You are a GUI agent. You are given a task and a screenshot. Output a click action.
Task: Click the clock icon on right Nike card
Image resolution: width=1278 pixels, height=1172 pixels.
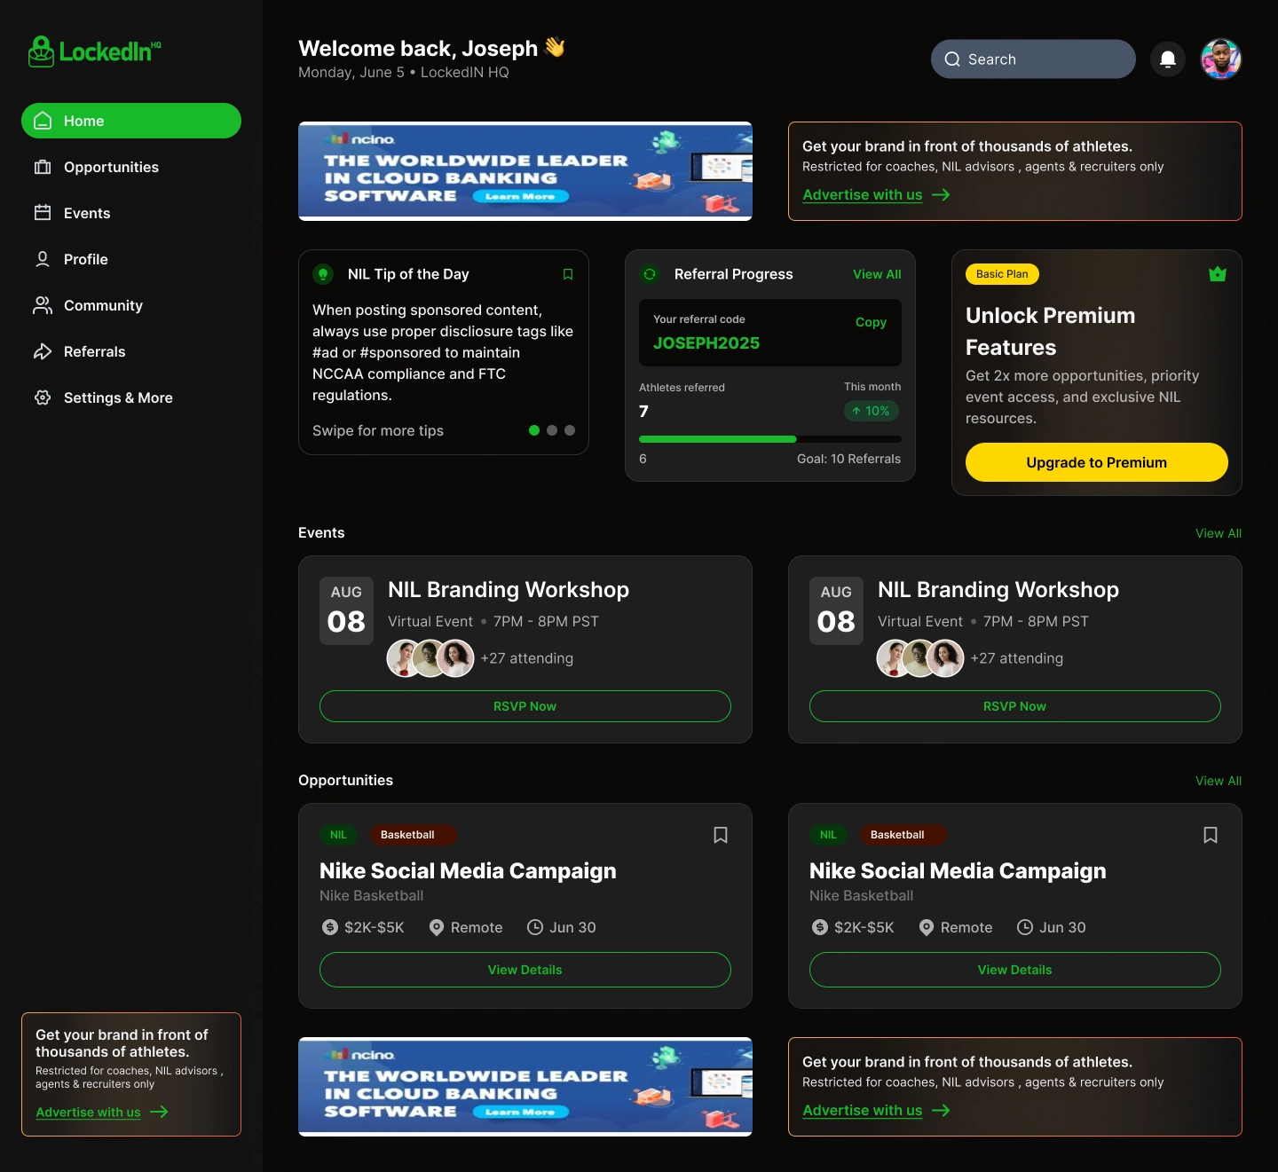pos(1025,927)
